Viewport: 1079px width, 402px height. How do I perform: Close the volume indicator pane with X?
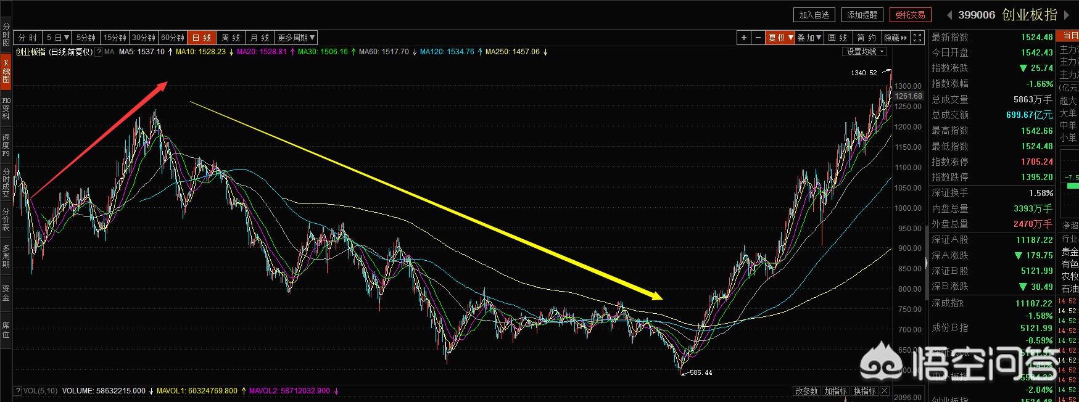click(x=885, y=391)
